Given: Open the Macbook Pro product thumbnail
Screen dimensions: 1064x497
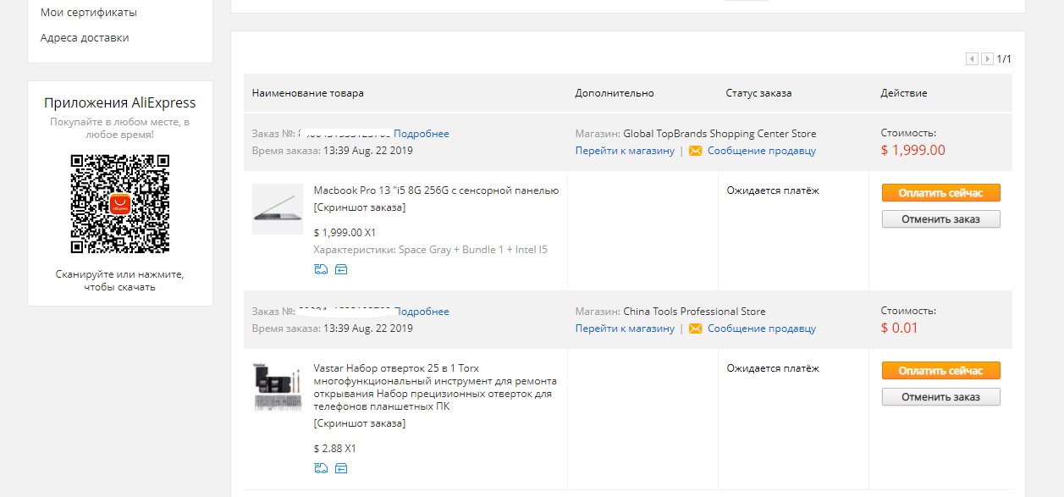Looking at the screenshot, I should [x=278, y=209].
